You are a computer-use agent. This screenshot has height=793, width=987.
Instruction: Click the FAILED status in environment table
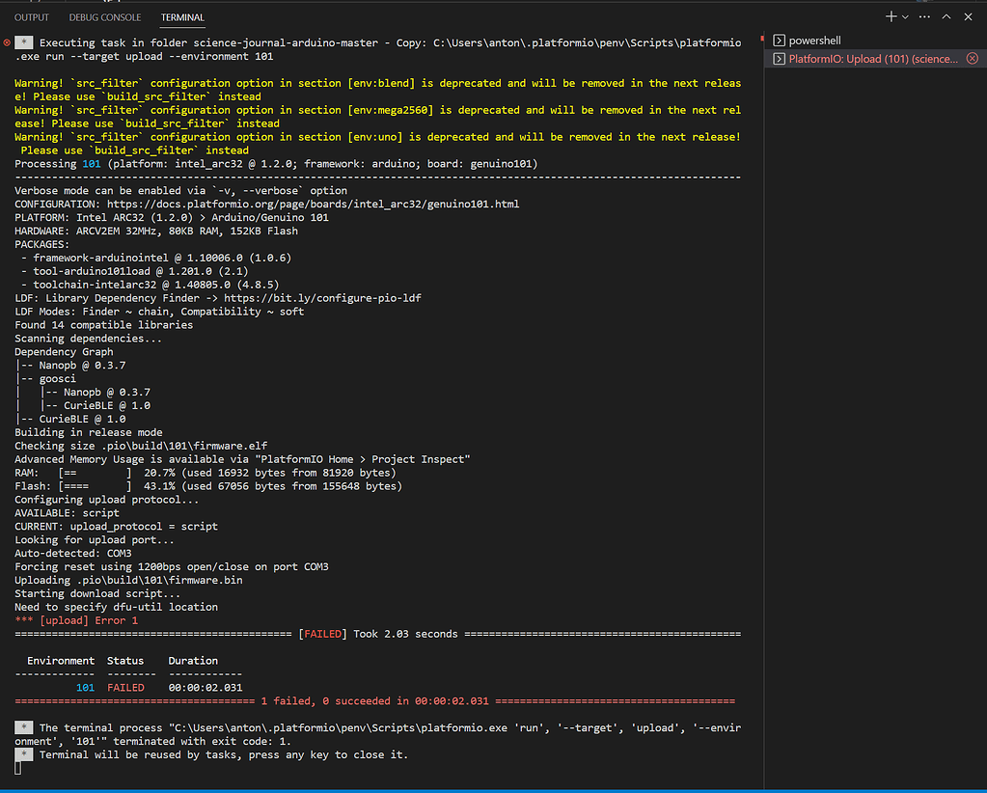point(125,687)
